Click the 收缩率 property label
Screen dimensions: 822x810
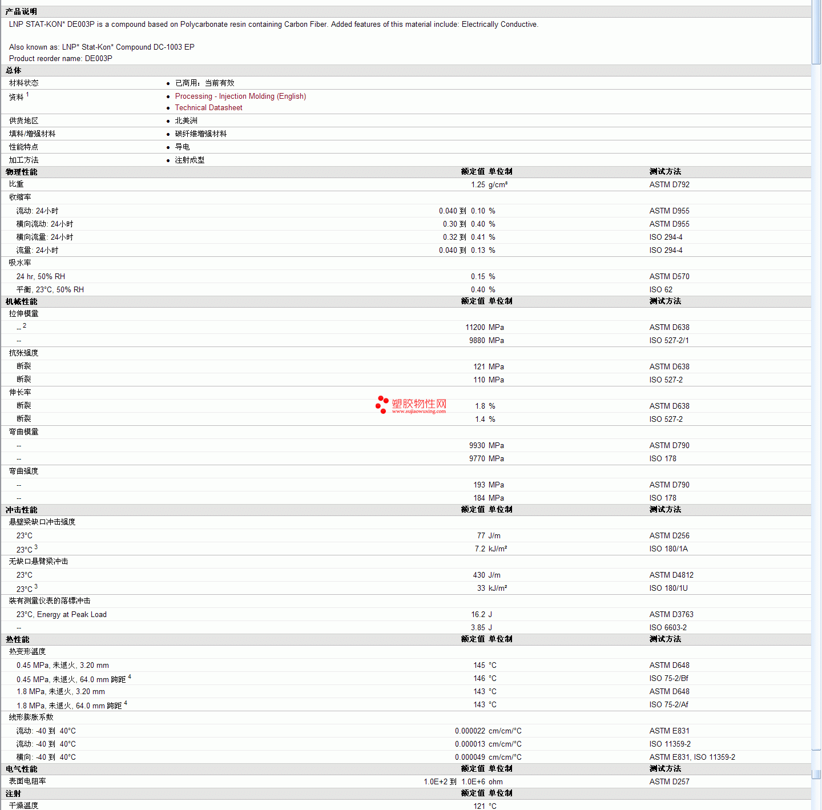tap(20, 198)
